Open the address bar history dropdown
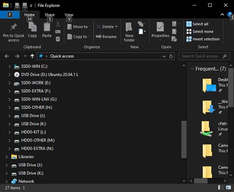The height and width of the screenshot is (192, 234). point(164,57)
